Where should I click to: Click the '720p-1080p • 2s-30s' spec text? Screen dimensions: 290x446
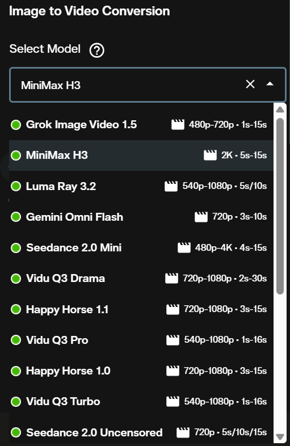click(x=225, y=278)
